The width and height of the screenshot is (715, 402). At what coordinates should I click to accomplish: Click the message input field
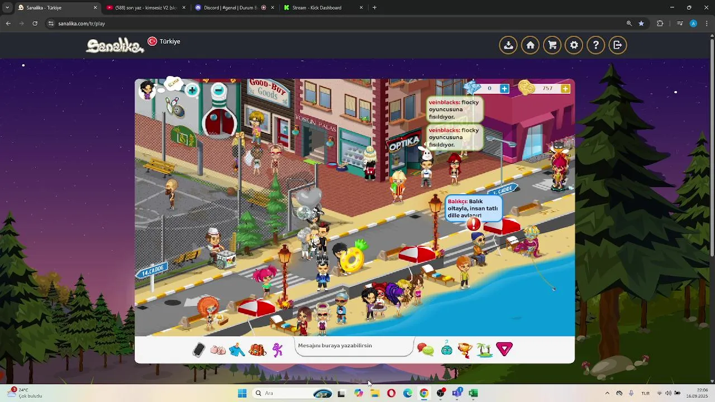(x=354, y=346)
